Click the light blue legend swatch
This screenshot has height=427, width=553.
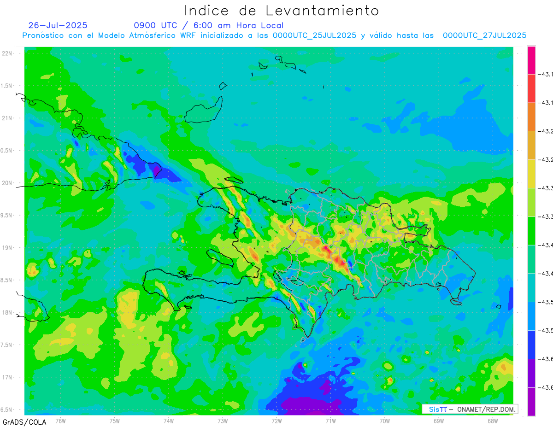click(531, 316)
